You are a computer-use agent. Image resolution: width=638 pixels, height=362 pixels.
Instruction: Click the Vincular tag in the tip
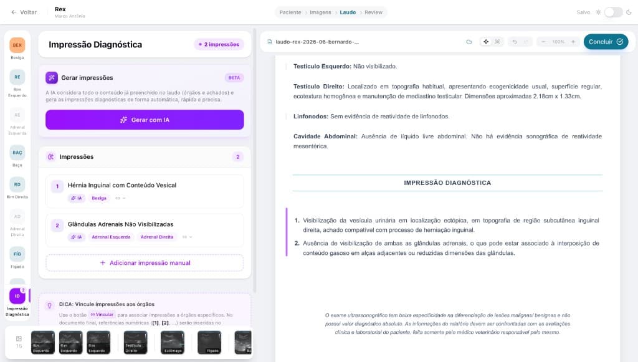point(102,315)
